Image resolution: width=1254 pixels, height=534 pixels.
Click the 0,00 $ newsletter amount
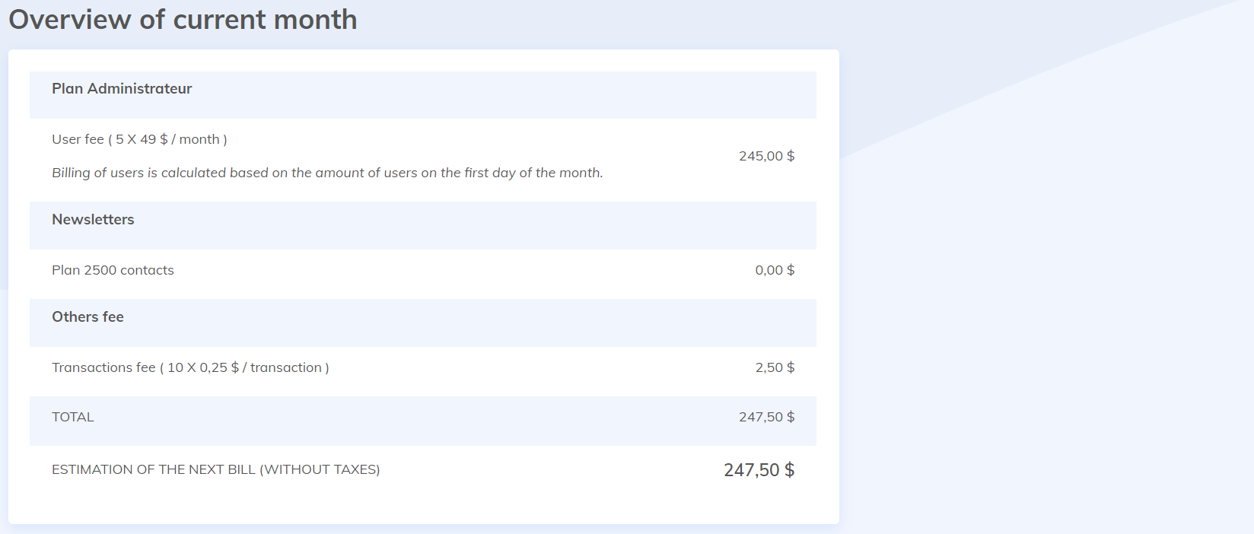coord(775,270)
